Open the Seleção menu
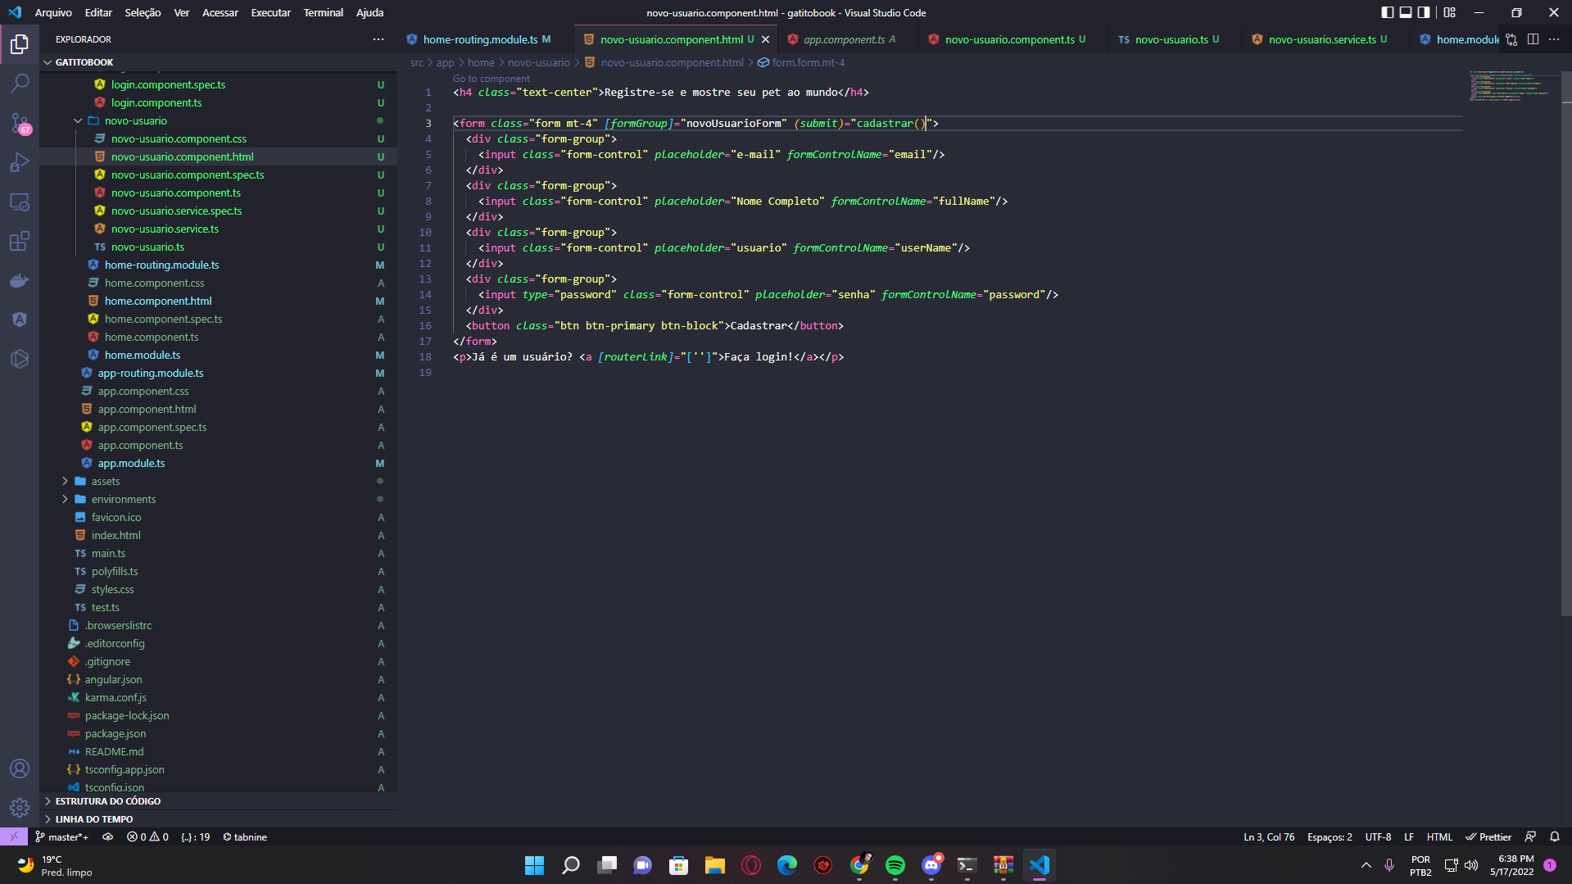Screen dimensions: 1572x884 pyautogui.click(x=143, y=12)
